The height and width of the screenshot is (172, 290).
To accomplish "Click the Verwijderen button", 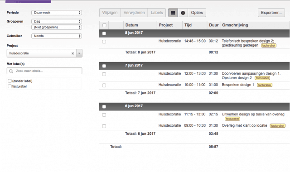I will click(134, 13).
